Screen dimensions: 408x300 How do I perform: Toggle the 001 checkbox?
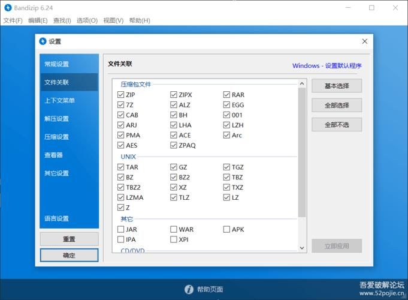point(226,115)
